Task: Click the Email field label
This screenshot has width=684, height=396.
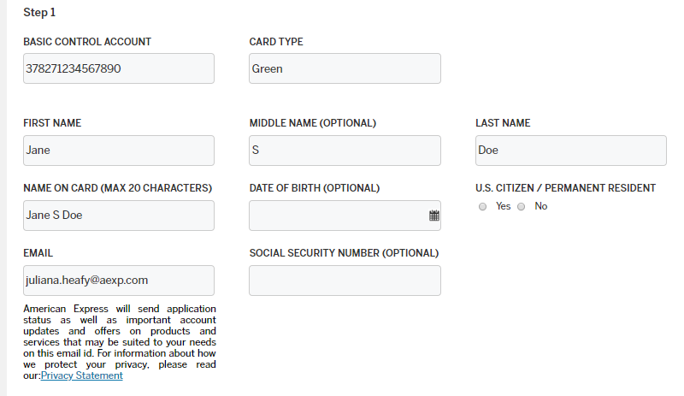Action: [x=38, y=253]
